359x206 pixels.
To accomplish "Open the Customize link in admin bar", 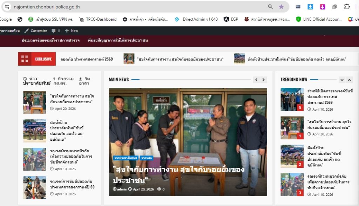I will 36,31.
